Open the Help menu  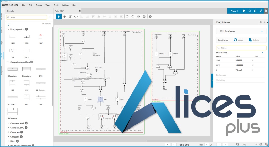pyautogui.click(x=74, y=5)
